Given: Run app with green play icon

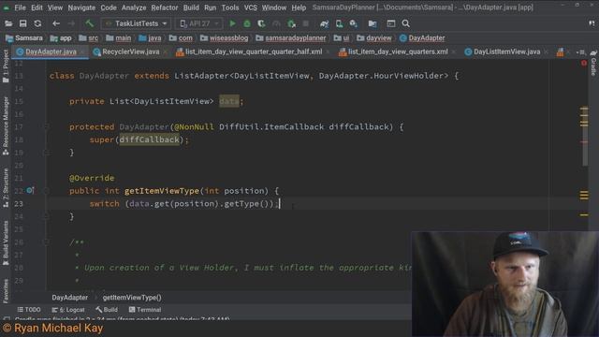Looking at the screenshot, I should pyautogui.click(x=232, y=23).
